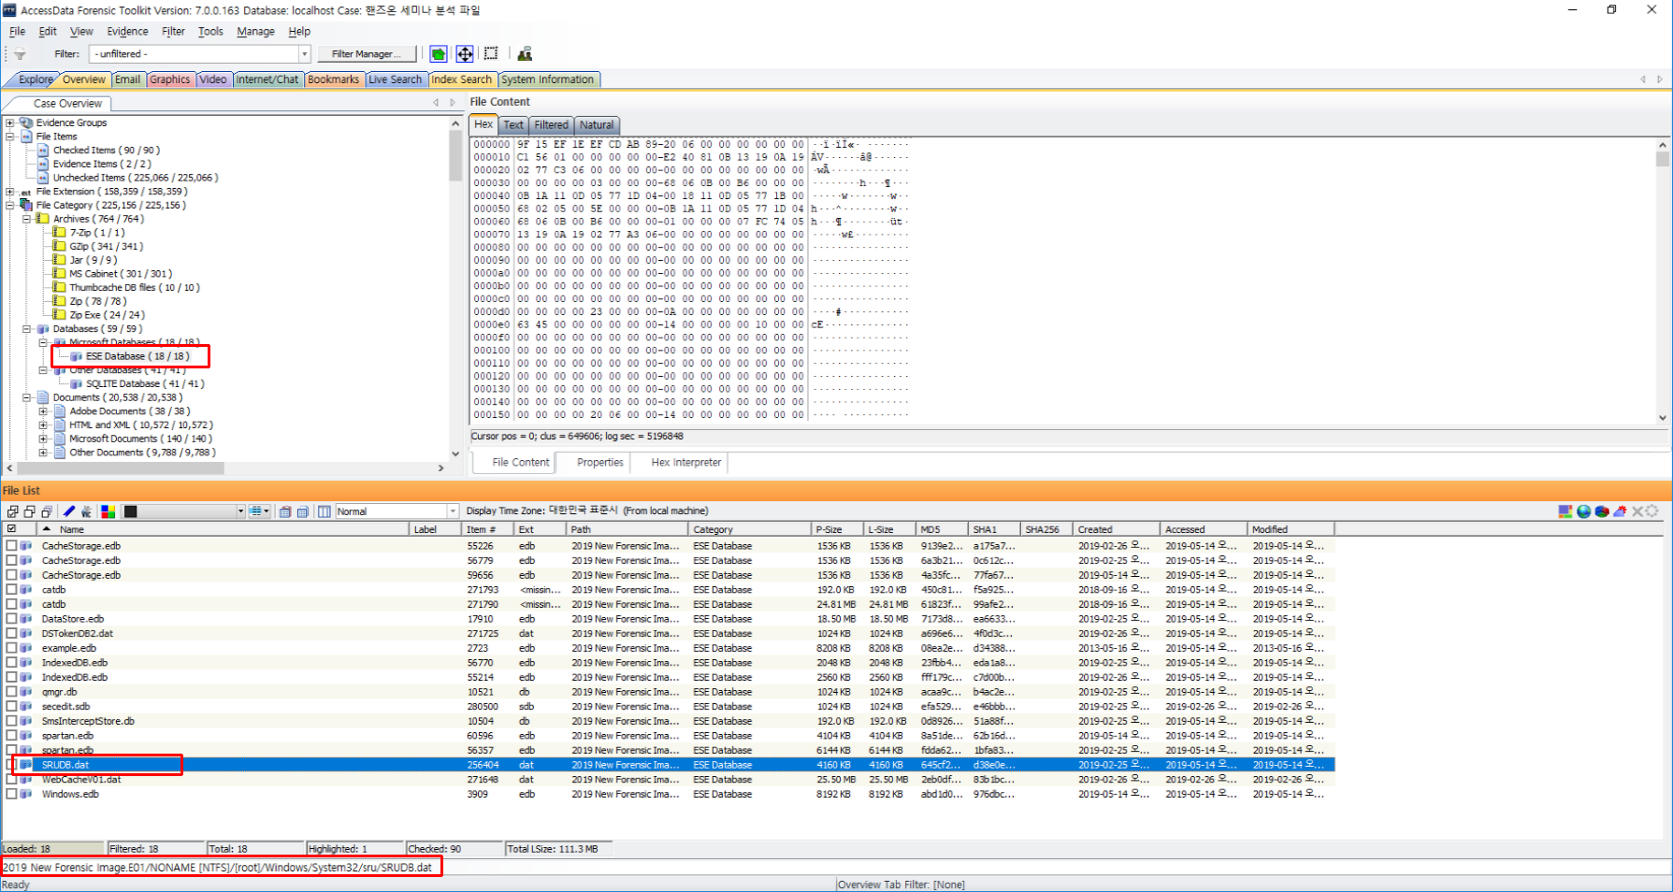The width and height of the screenshot is (1673, 892).
Task: Open the Filter dropdown showing unfiltered
Action: click(x=304, y=54)
